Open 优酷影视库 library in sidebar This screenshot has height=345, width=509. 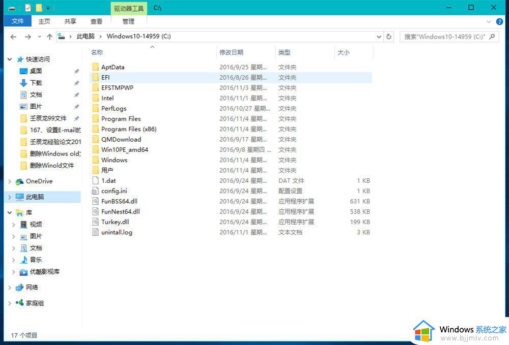coord(45,272)
